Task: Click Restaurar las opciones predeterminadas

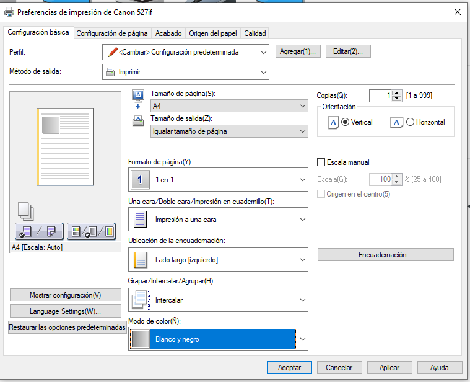Action: click(67, 327)
